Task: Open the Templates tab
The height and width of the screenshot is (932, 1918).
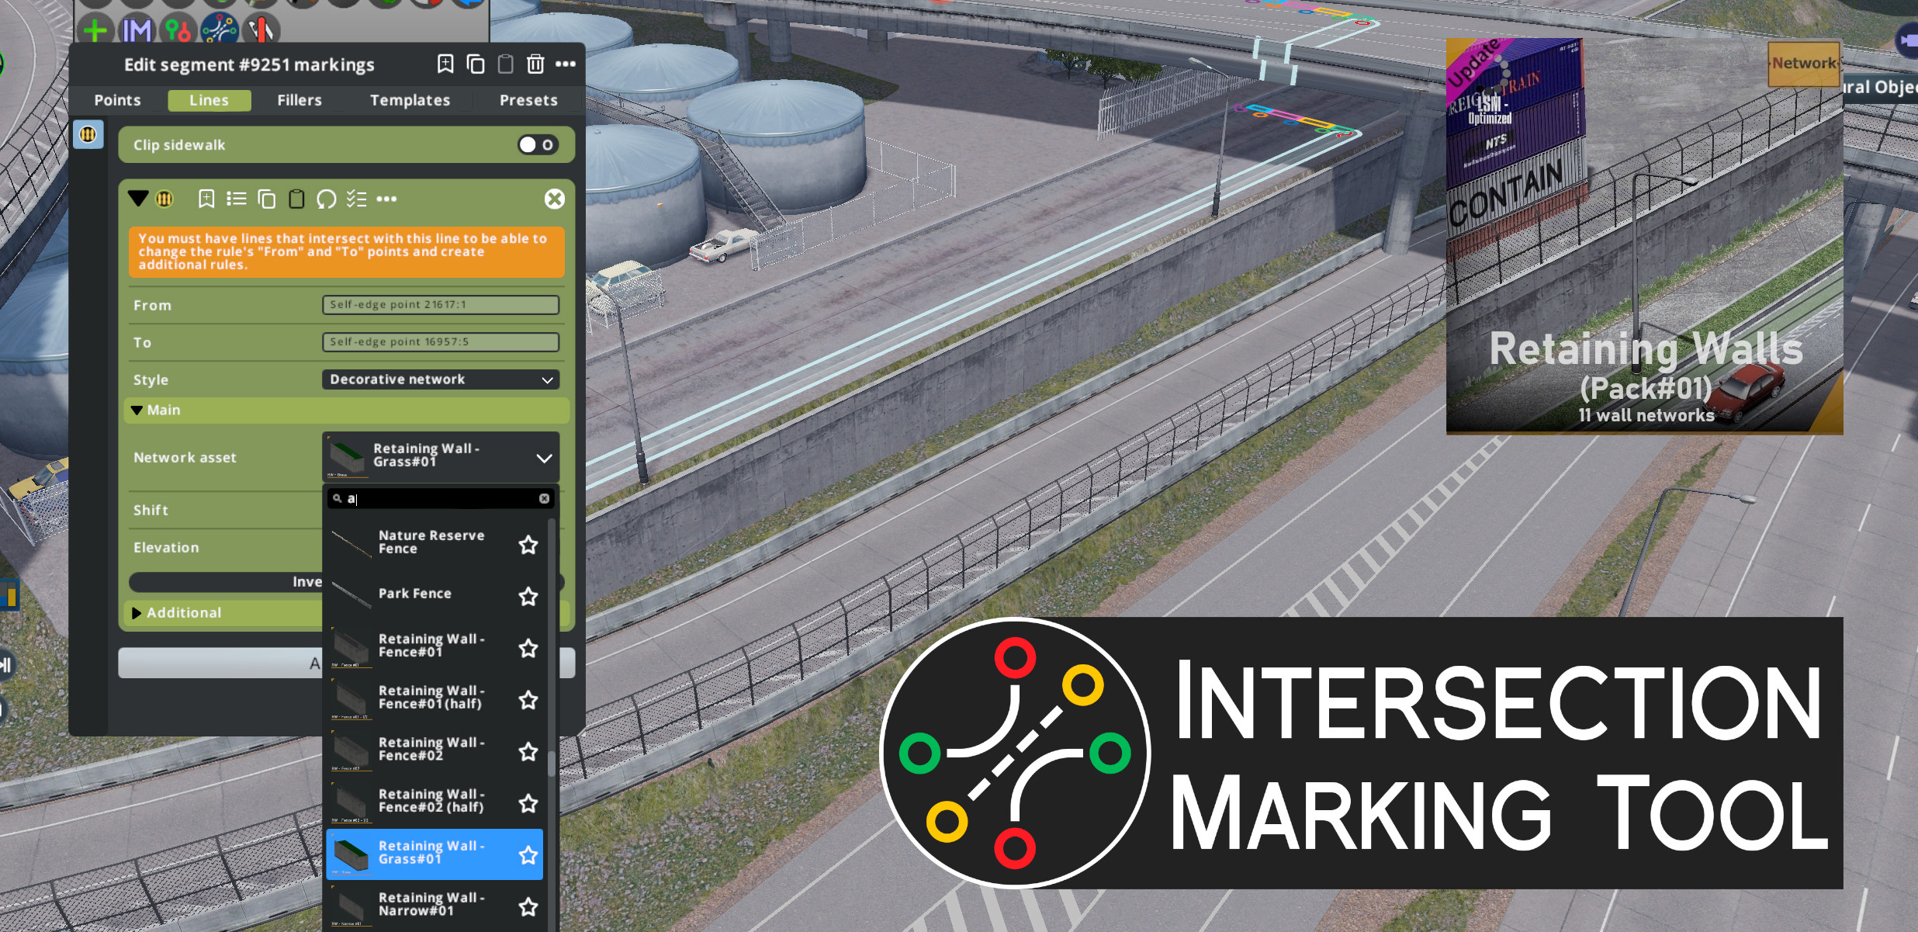Action: click(x=410, y=99)
